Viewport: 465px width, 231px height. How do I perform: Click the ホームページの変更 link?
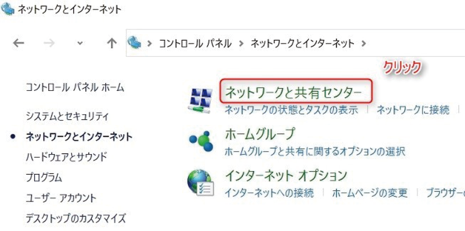(370, 193)
